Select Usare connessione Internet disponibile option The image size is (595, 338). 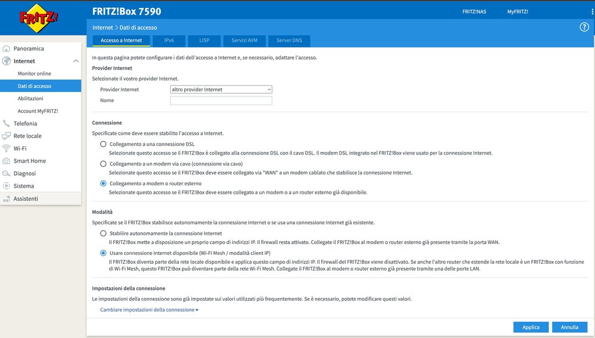click(x=103, y=253)
